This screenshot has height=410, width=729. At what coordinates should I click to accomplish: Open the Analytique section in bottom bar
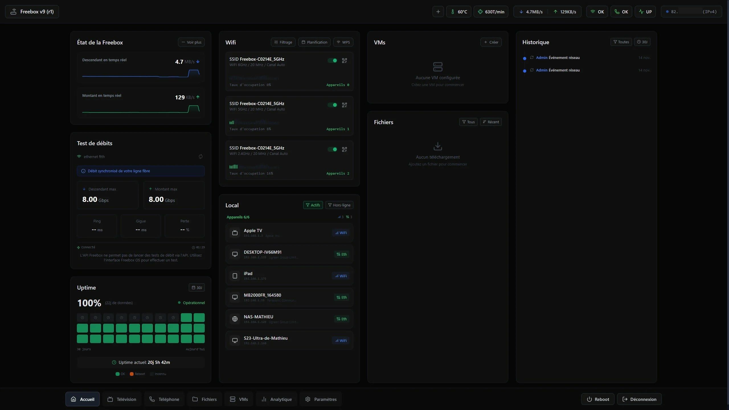(x=276, y=399)
